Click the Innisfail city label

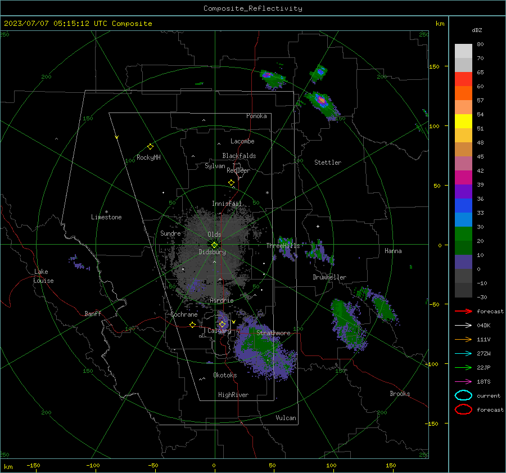227,204
